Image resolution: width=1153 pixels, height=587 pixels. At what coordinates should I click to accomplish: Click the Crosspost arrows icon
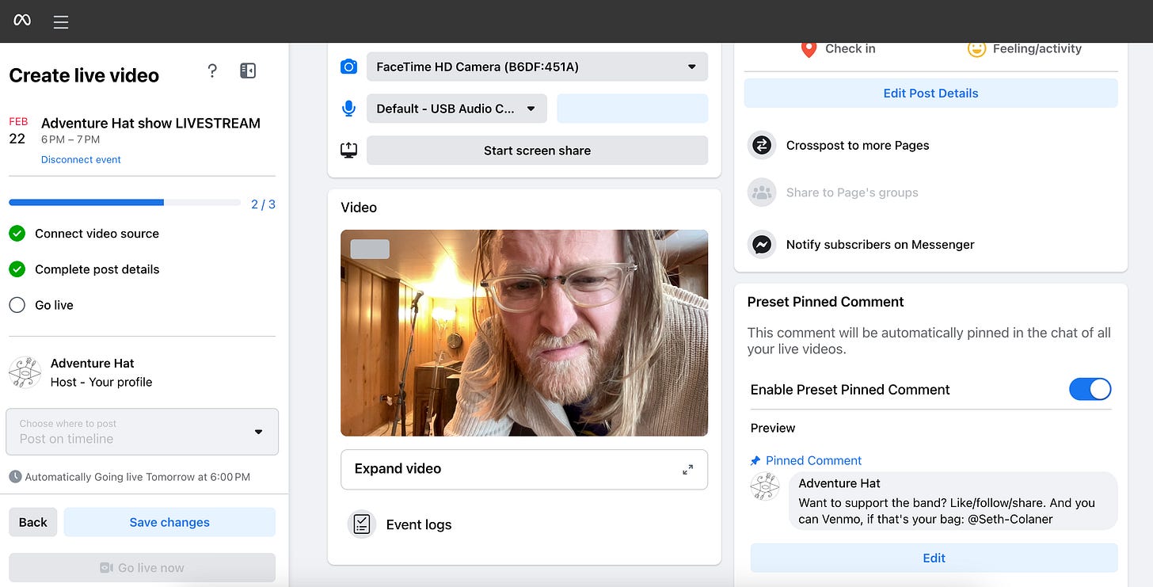coord(762,145)
